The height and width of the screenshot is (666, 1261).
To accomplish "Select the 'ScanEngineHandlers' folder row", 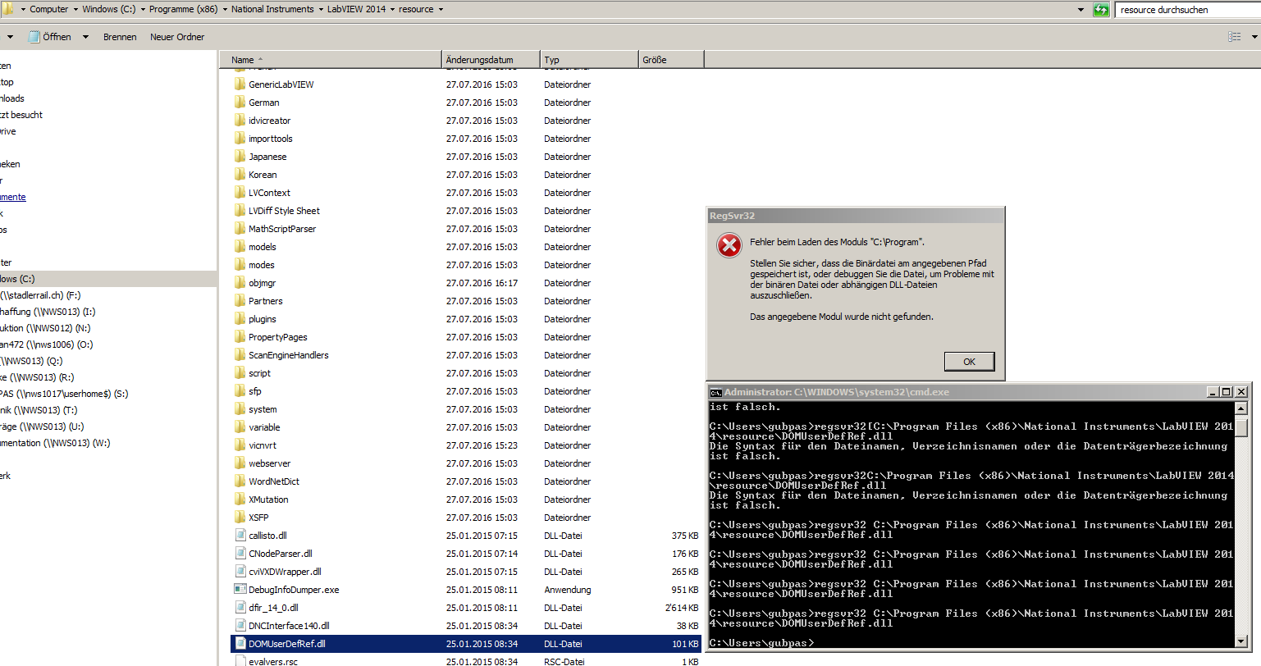I will click(x=466, y=355).
